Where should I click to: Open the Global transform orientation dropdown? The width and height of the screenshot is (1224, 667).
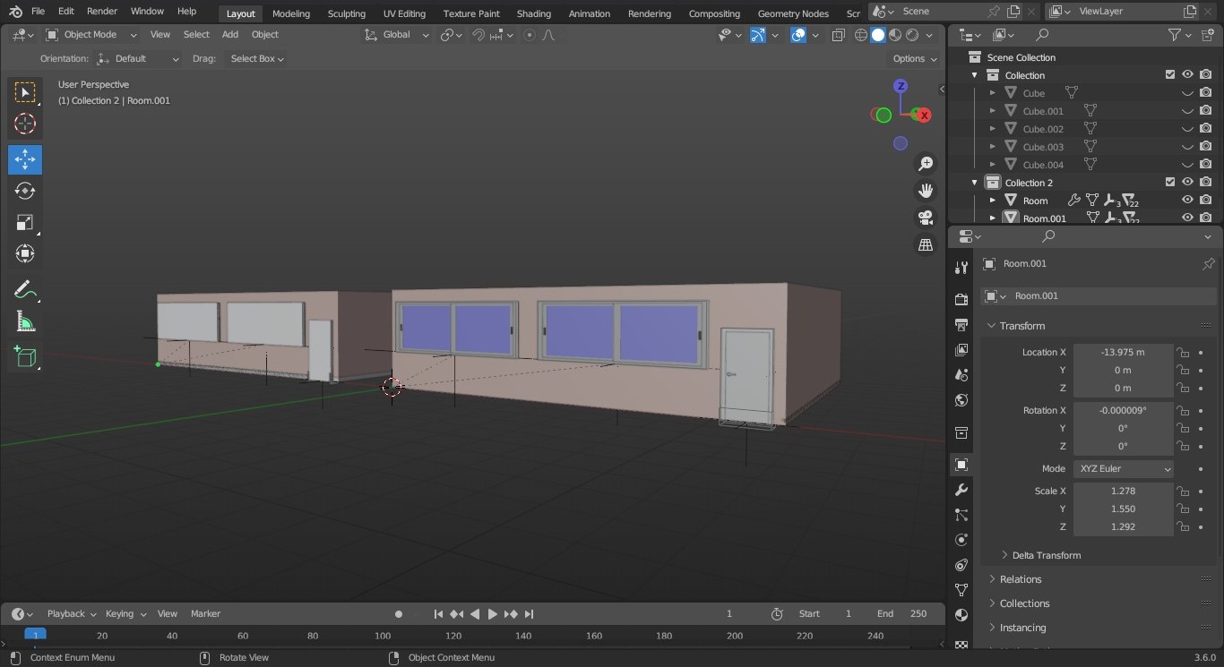[x=396, y=35]
